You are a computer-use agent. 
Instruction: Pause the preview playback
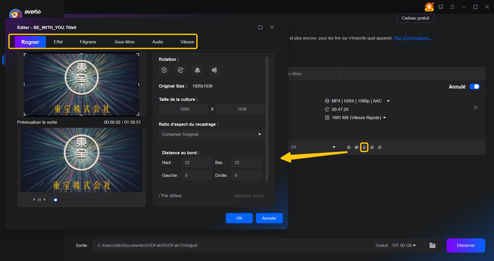coord(39,199)
